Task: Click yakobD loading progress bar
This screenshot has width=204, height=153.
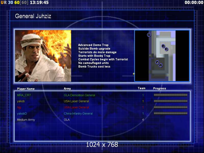Action: coord(171,113)
